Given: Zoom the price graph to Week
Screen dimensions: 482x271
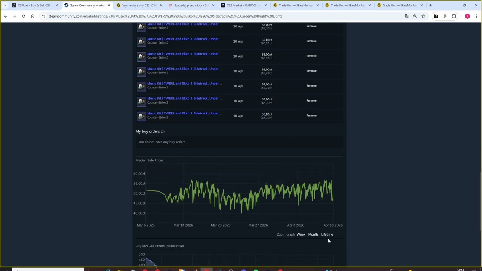Looking at the screenshot, I should [301, 234].
